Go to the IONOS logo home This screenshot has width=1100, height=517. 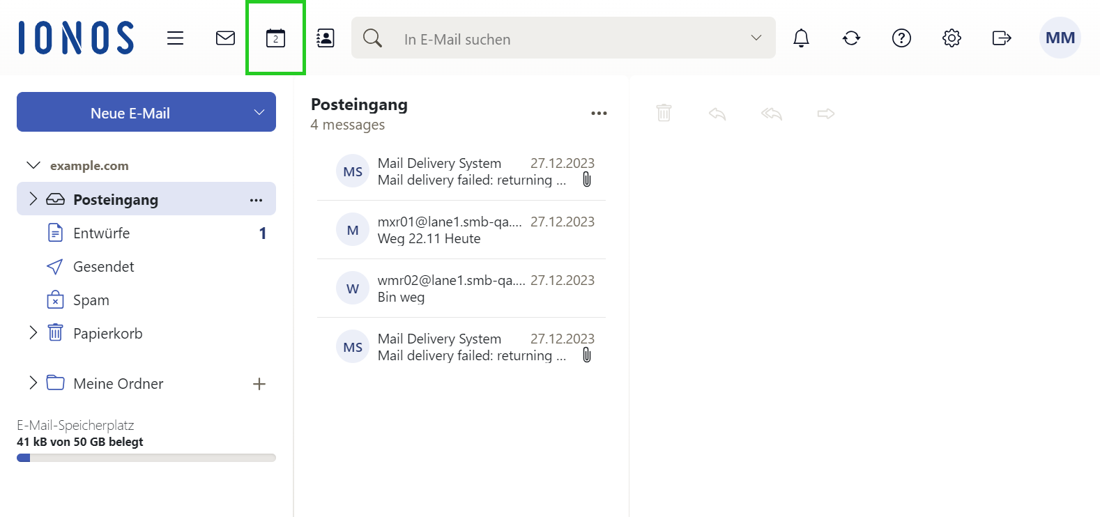tap(76, 38)
